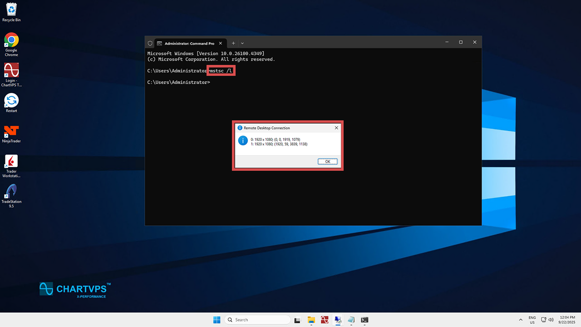Open File Explorer from the taskbar
This screenshot has height=327, width=581.
[x=311, y=320]
